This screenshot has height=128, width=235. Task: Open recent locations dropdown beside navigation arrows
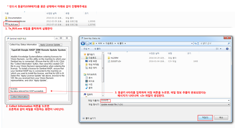[x=91, y=43]
